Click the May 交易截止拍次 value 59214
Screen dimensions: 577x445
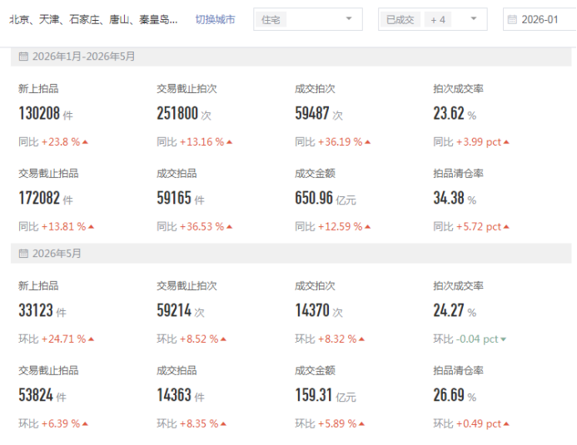(x=174, y=310)
